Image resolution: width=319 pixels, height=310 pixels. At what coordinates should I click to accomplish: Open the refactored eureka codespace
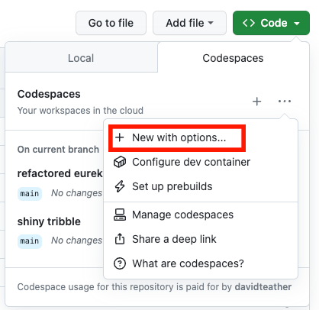point(60,173)
